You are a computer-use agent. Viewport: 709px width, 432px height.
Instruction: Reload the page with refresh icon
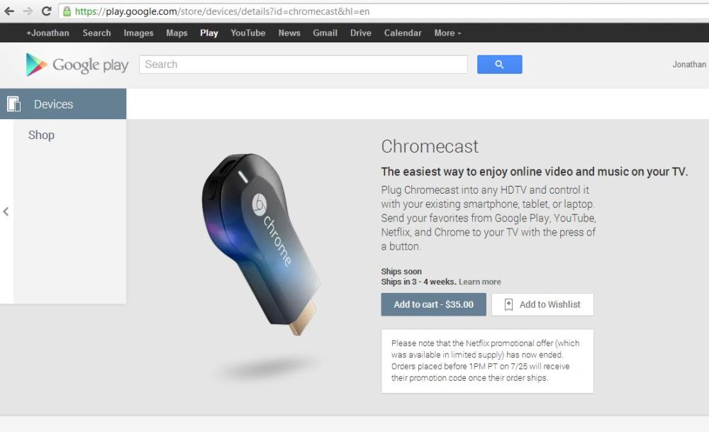click(x=46, y=11)
